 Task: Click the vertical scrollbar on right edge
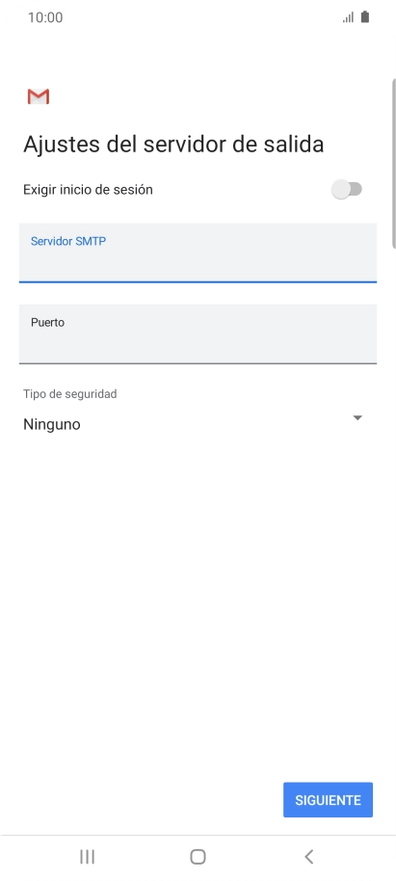point(393,163)
